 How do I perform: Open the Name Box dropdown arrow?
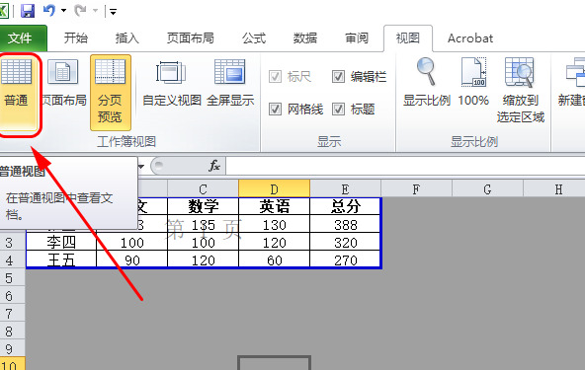141,166
